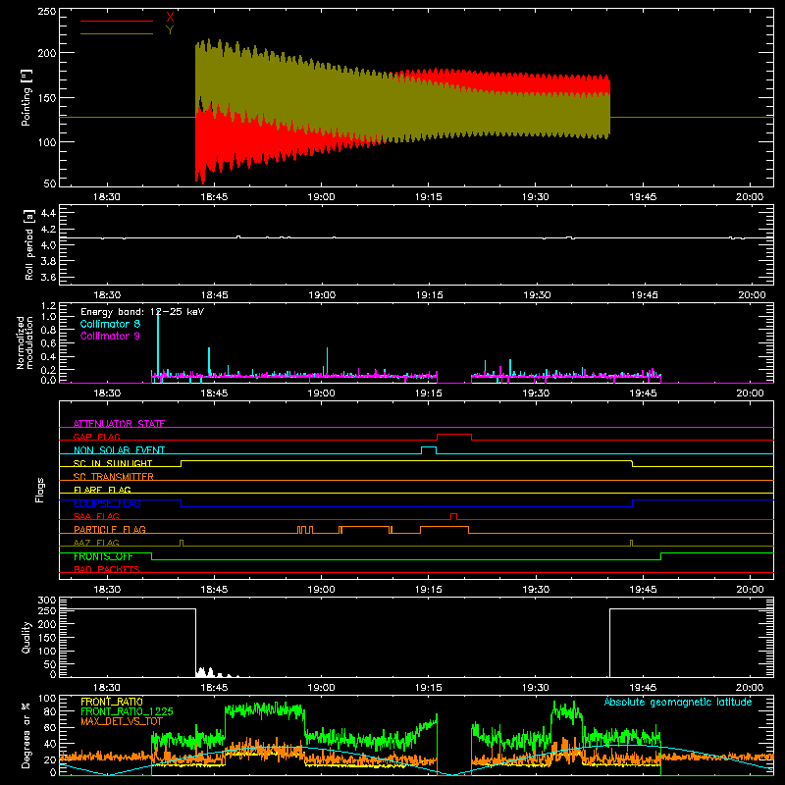Select the 'Degrees or %' axis title
The image size is (785, 785).
(26, 735)
